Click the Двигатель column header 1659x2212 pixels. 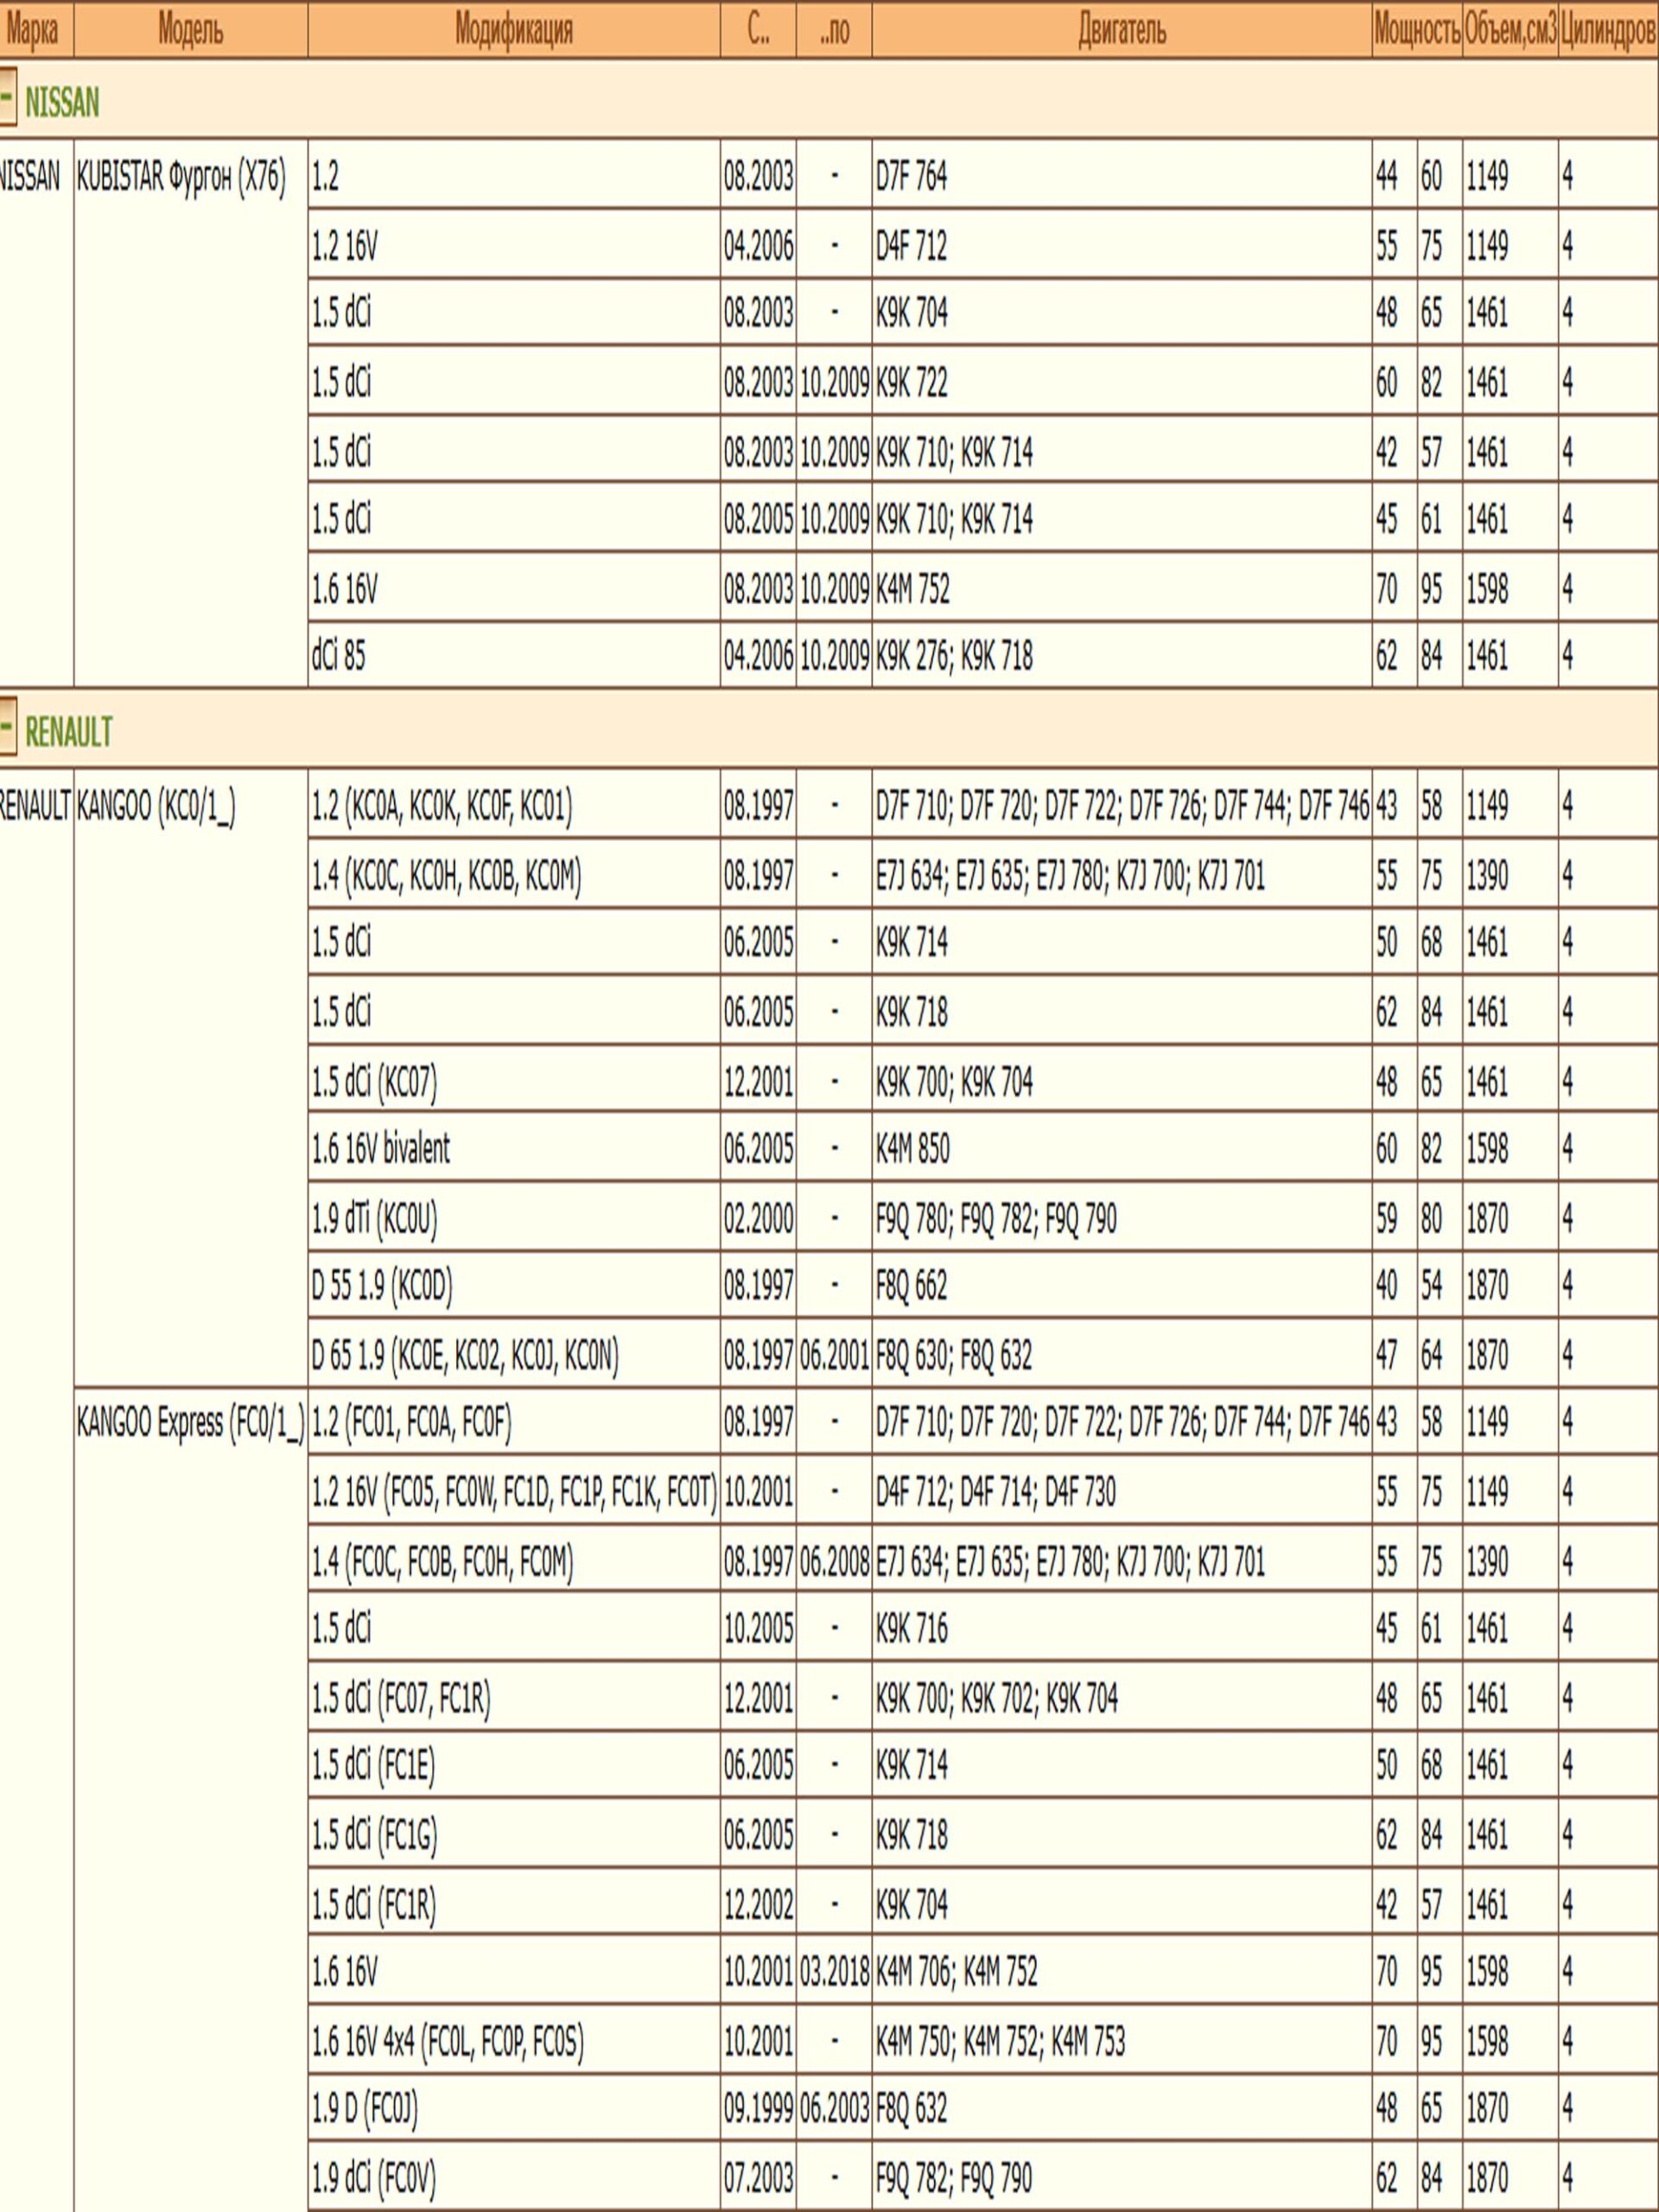(x=1121, y=30)
